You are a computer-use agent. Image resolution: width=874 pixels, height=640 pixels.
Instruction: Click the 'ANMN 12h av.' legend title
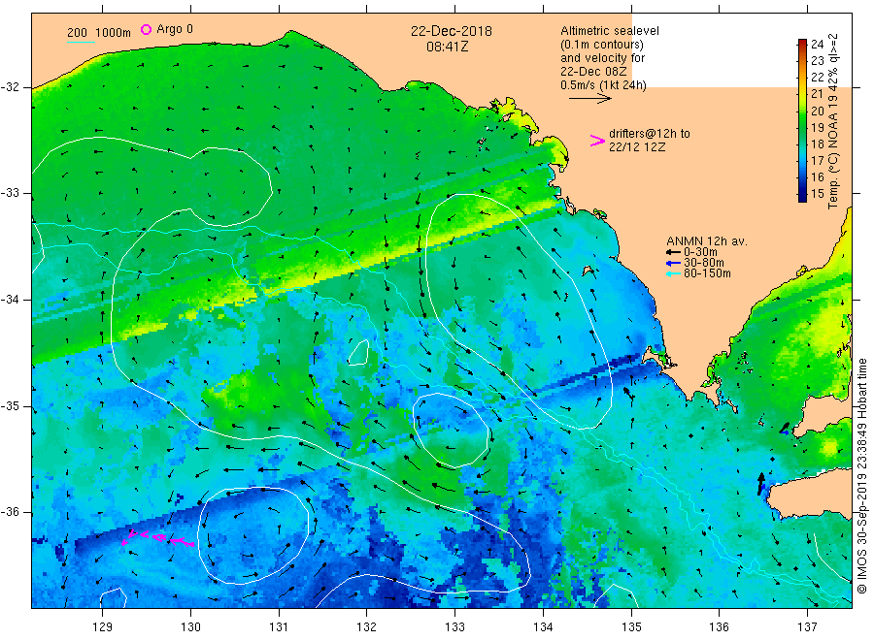707,241
